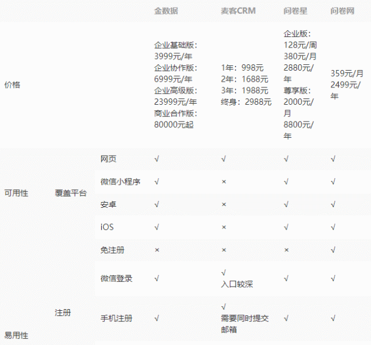The width and height of the screenshot is (371, 345).
Task: Click the 手机注册 row label
Action: pyautogui.click(x=116, y=318)
